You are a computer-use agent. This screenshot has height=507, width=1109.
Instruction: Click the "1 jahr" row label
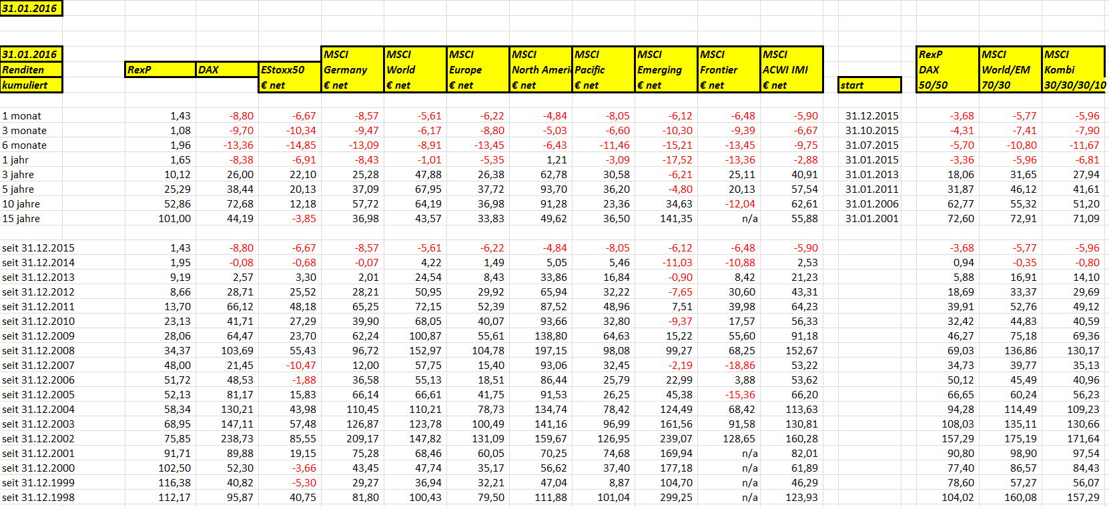(15, 160)
